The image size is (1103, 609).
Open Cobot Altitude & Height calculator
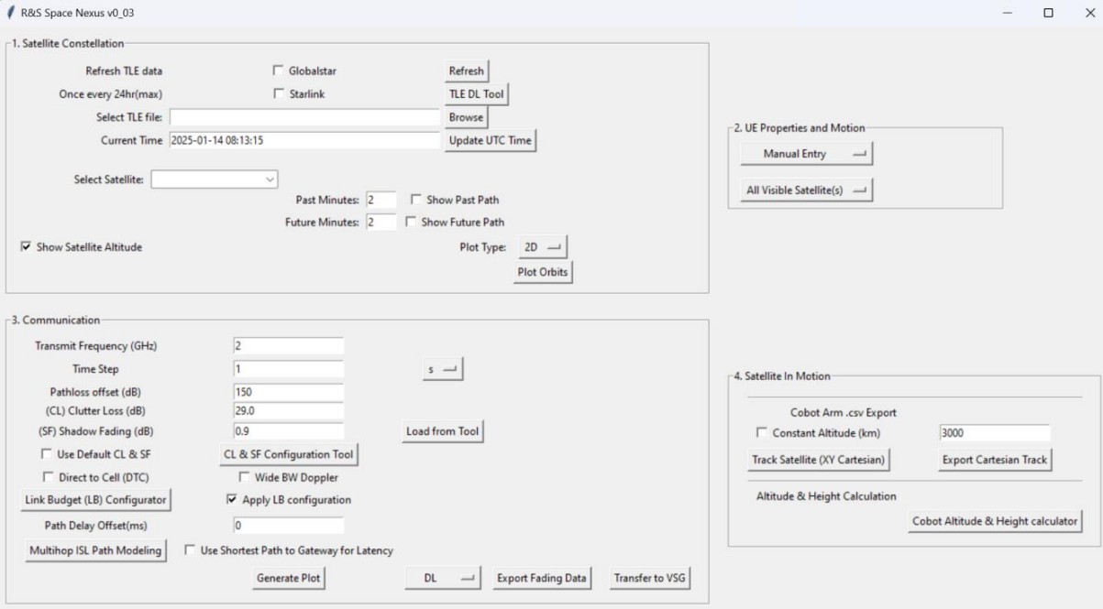pos(995,521)
